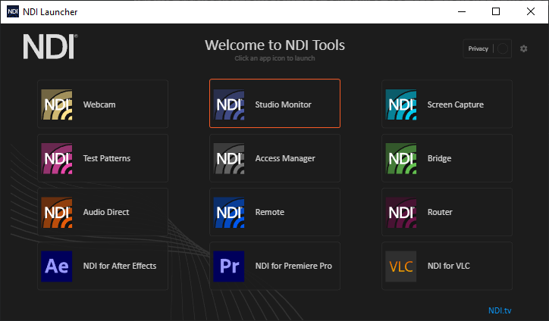The height and width of the screenshot is (321, 549).
Task: Visit the NDI.tv link
Action: click(x=500, y=310)
